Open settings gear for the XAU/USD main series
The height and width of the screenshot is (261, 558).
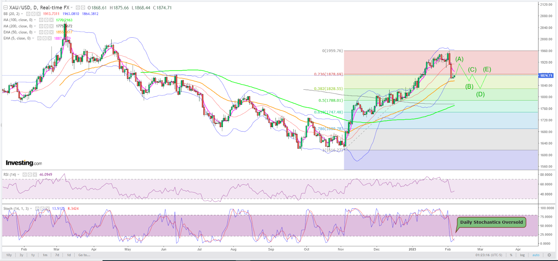tap(83, 8)
